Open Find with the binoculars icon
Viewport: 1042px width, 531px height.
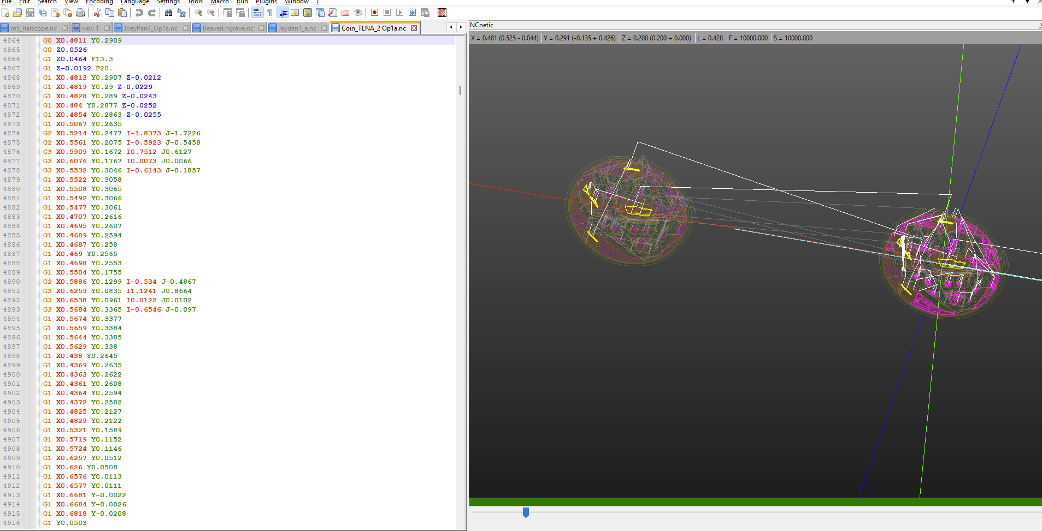tap(169, 13)
